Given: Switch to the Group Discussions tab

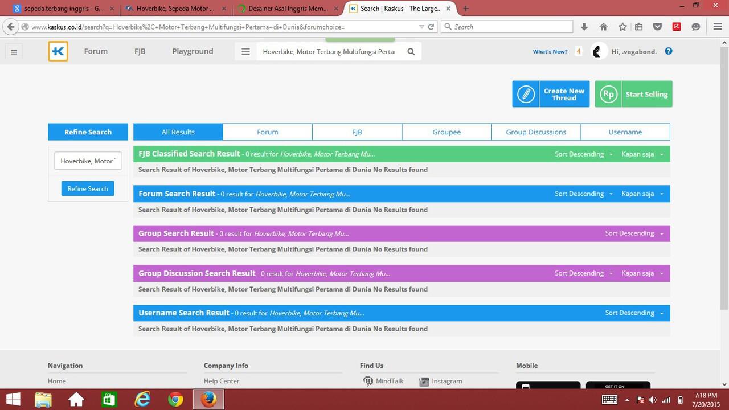Looking at the screenshot, I should [536, 132].
